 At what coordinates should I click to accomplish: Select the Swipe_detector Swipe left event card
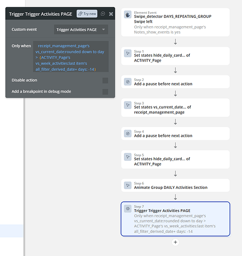(175, 22)
